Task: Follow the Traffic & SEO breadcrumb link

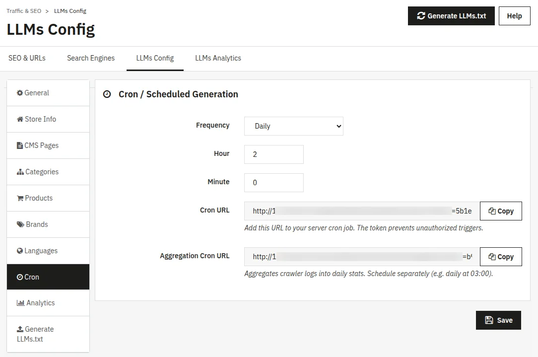Action: pyautogui.click(x=24, y=11)
